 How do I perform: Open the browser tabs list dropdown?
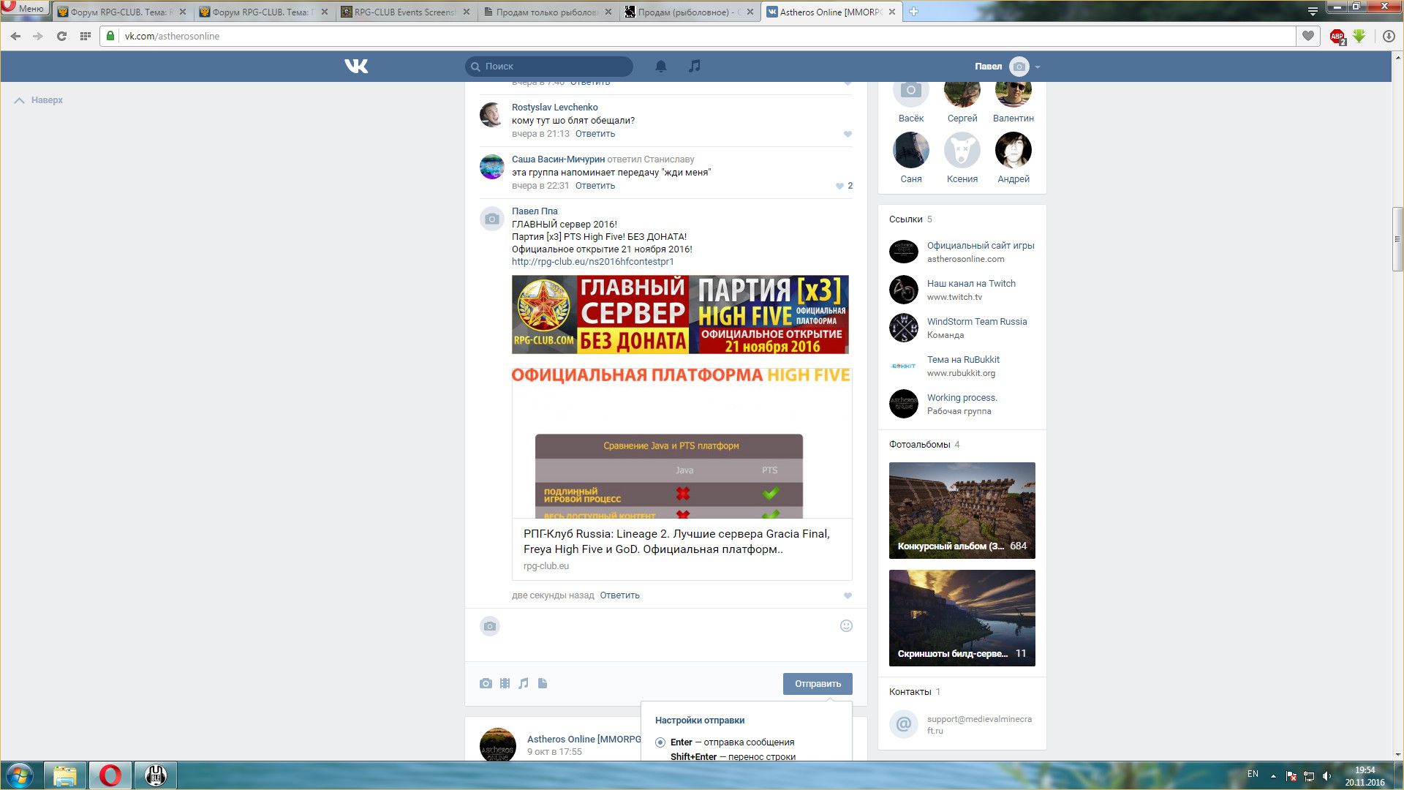(1313, 12)
